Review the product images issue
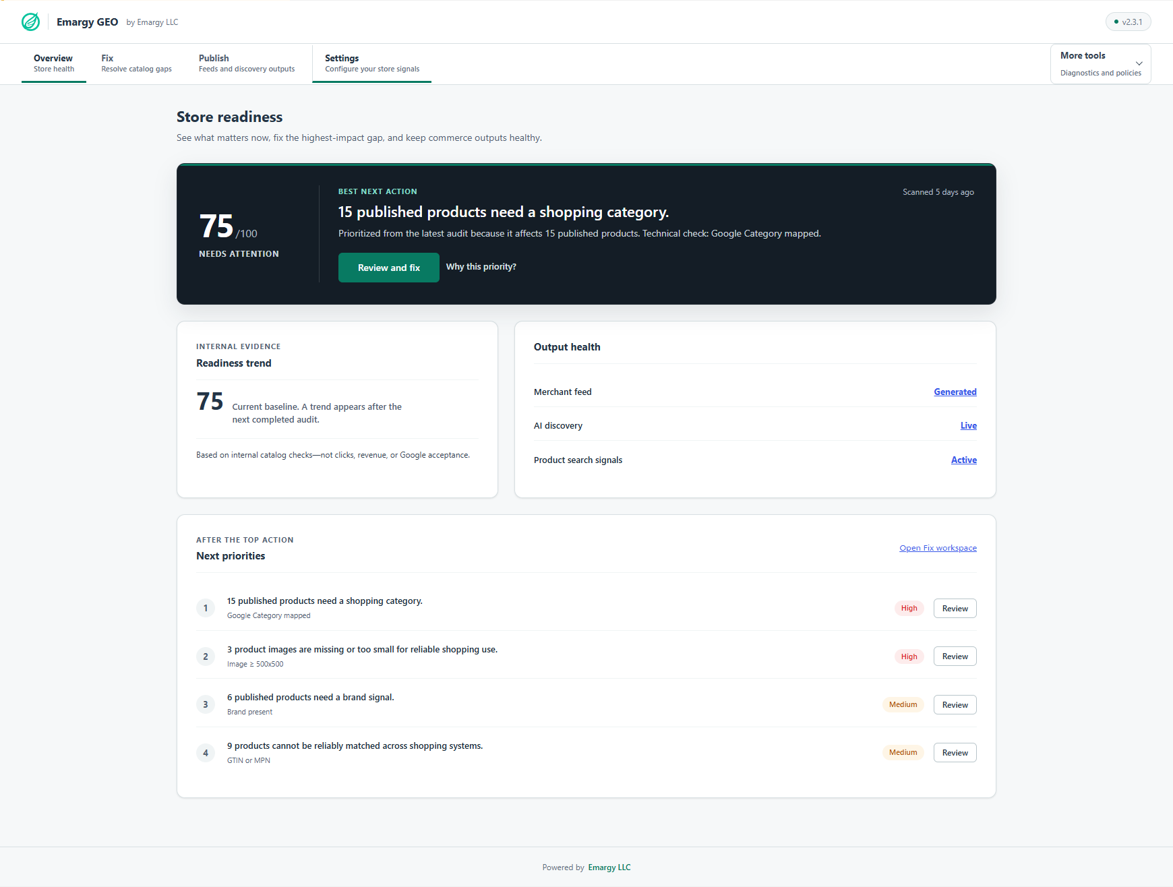The width and height of the screenshot is (1173, 887). point(955,656)
